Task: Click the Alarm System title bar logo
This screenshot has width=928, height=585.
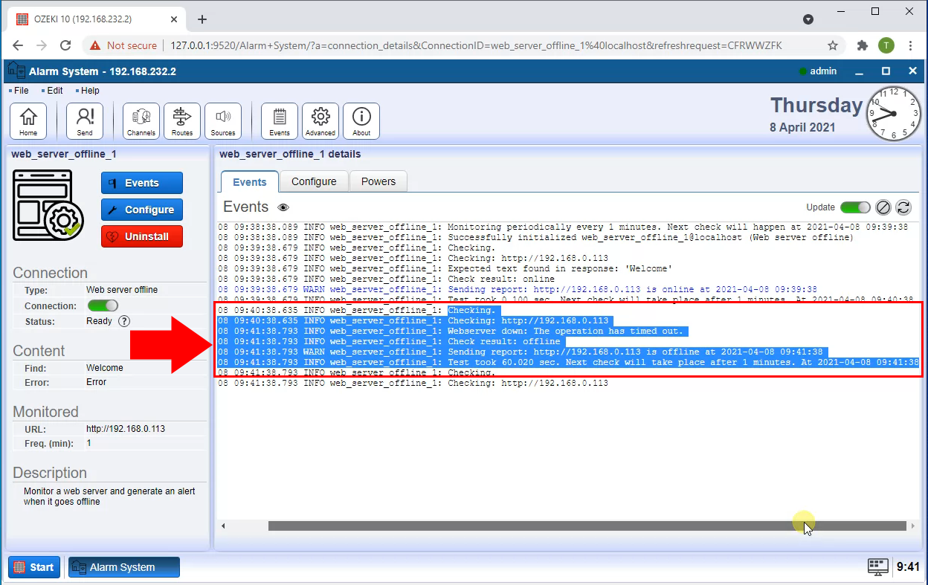Action: point(16,71)
